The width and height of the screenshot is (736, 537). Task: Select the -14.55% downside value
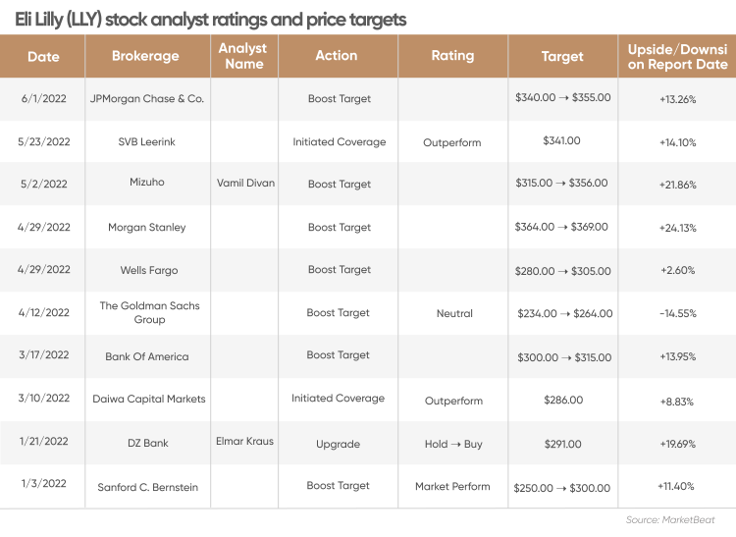click(678, 313)
